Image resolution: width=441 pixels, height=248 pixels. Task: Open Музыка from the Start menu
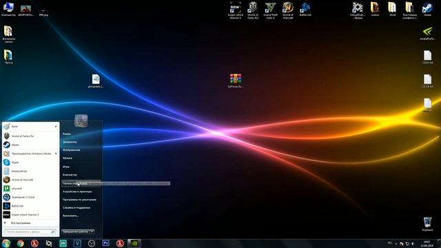(68, 158)
